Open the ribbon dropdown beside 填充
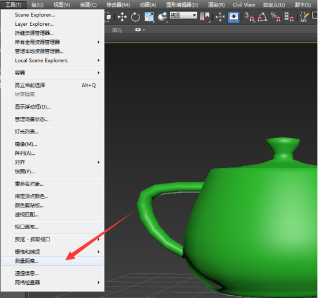The width and height of the screenshot is (318, 298). 140,30
